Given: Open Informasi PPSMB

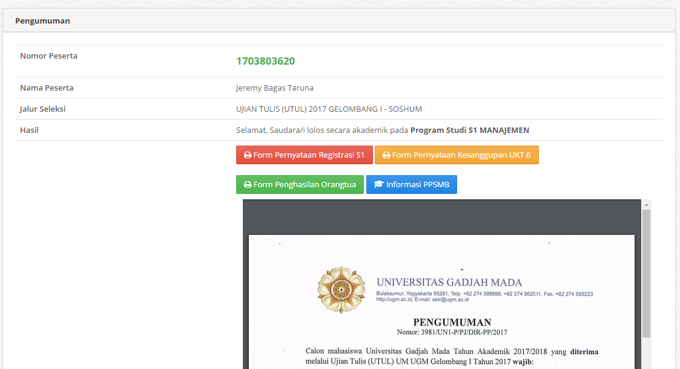Looking at the screenshot, I should 412,184.
